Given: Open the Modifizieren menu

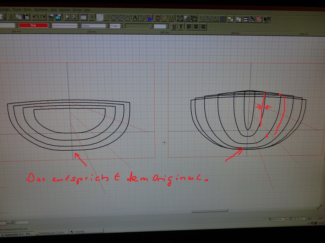Looking at the screenshot, I should 41,10.
